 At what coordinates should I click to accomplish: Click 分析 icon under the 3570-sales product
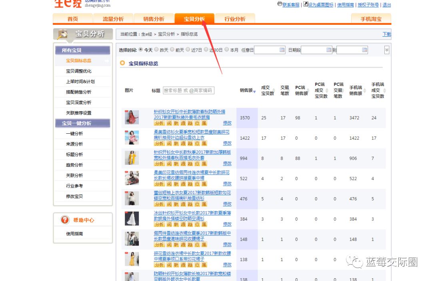point(159,123)
